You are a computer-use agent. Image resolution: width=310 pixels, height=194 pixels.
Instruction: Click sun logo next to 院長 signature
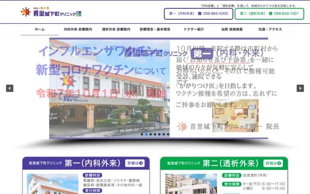[182, 127]
